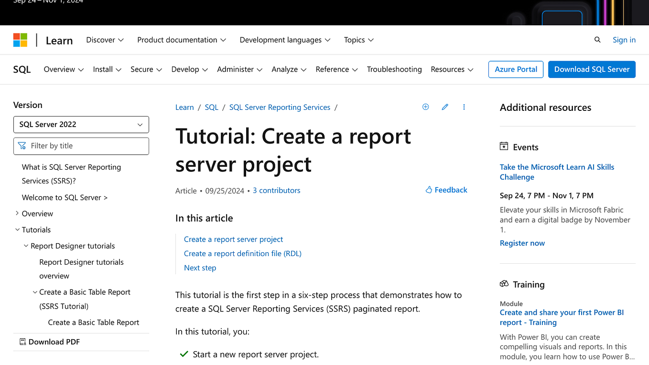The height and width of the screenshot is (365, 649).
Task: Click the edit pencil icon above the article
Action: point(445,107)
